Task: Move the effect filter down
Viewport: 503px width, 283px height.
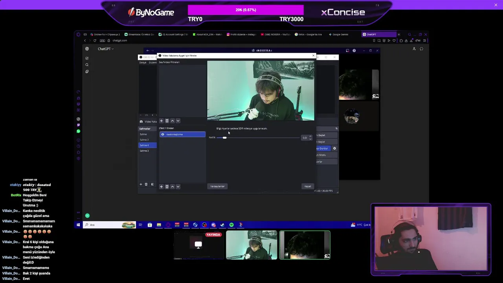Action: 178,187
